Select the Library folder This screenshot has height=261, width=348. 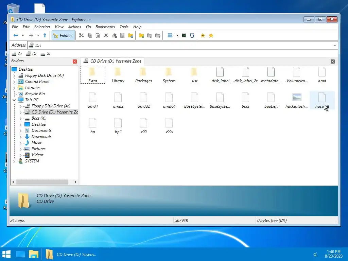click(x=118, y=75)
